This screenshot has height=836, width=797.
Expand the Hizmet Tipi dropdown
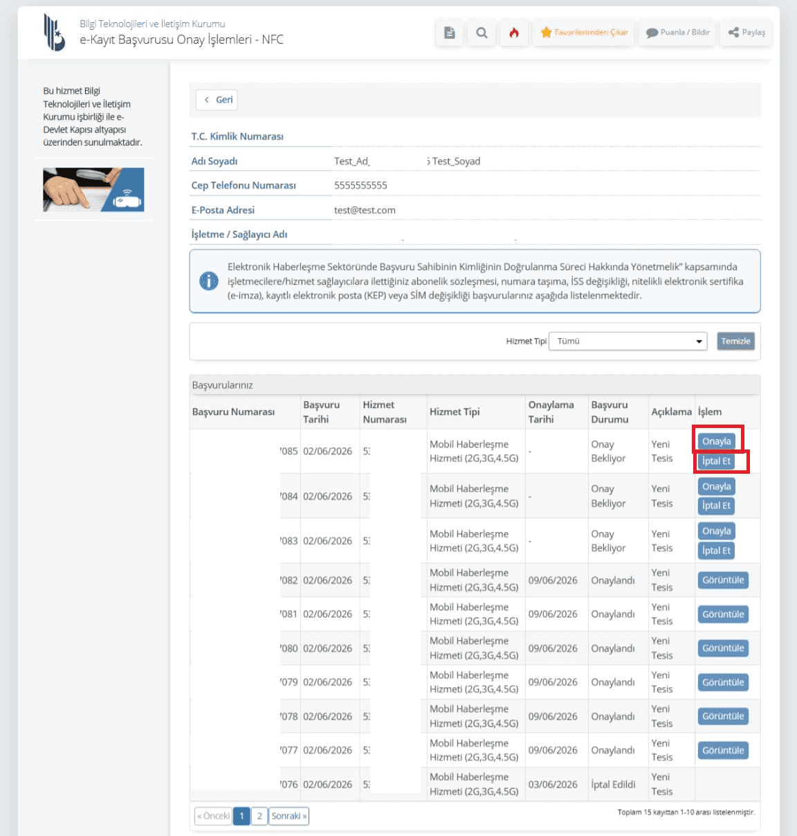[x=628, y=341]
